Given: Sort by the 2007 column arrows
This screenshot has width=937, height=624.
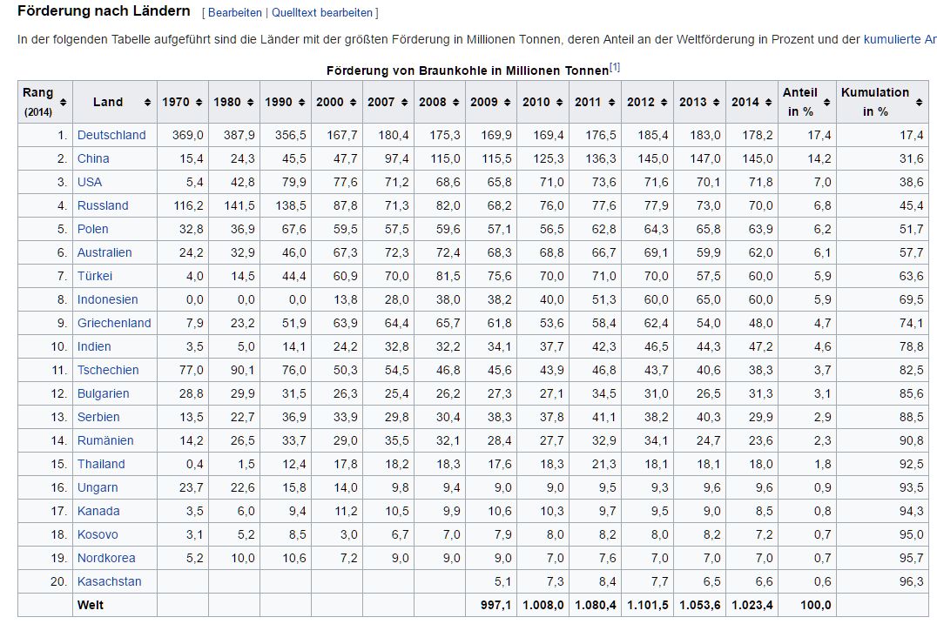Looking at the screenshot, I should tap(406, 103).
